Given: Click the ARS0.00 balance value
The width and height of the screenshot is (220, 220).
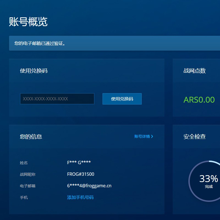Looking at the screenshot, I should click(x=199, y=100).
